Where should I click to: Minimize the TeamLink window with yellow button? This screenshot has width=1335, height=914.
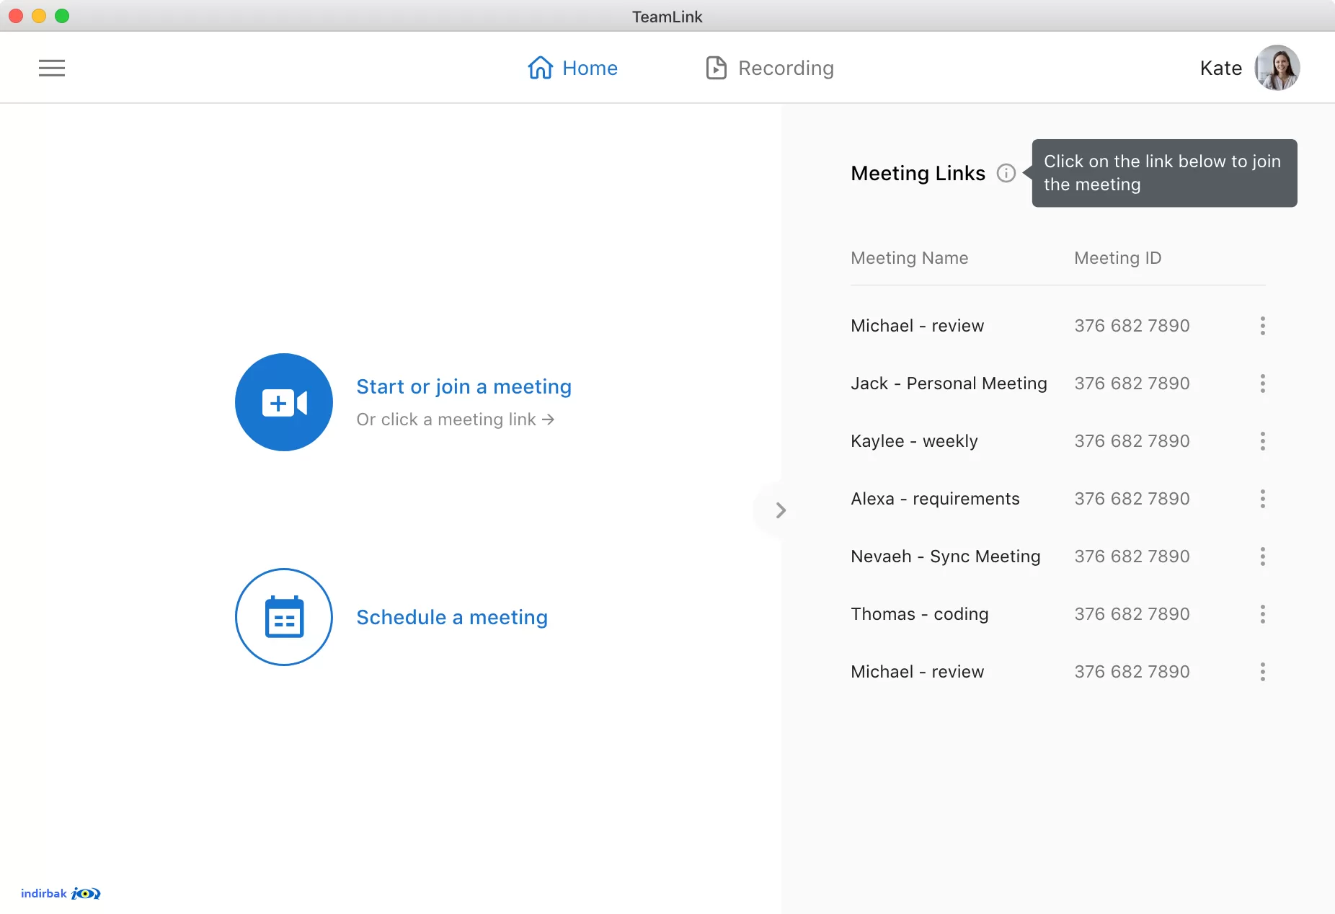(39, 16)
